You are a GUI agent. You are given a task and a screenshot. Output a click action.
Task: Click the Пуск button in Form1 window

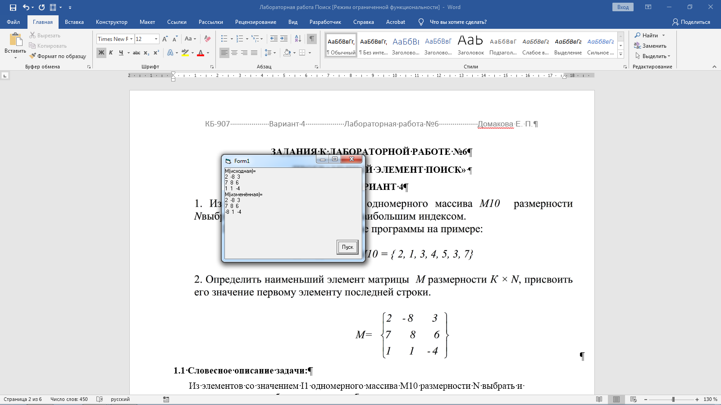(347, 247)
